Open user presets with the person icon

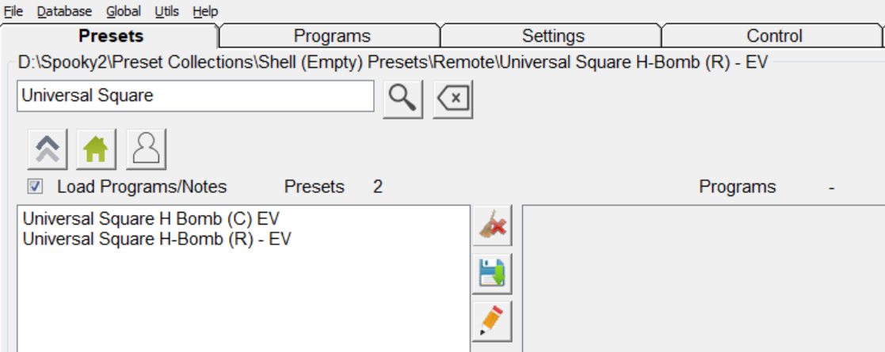point(146,148)
